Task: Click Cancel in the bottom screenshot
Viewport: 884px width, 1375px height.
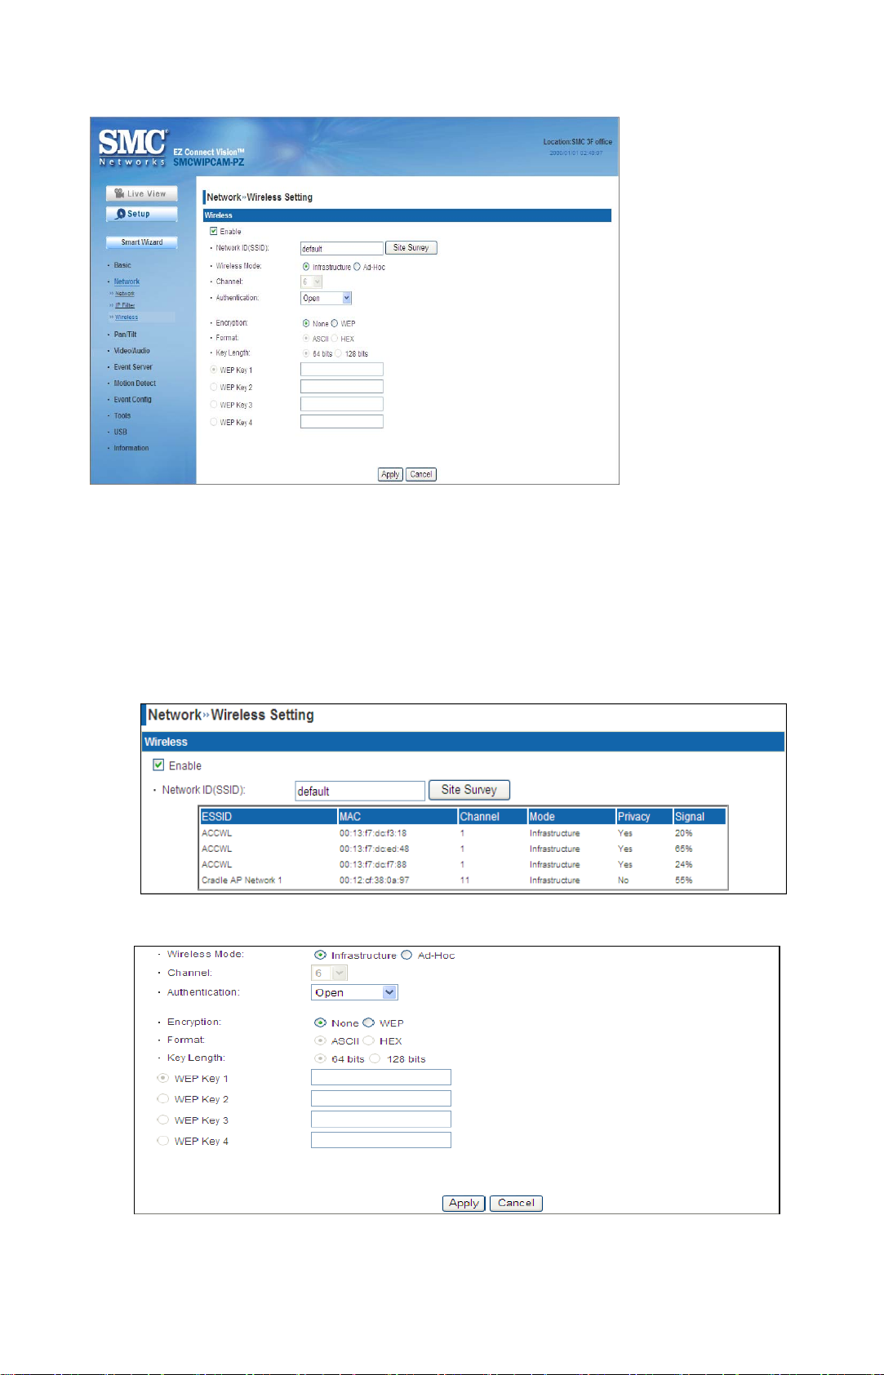Action: tap(516, 1204)
